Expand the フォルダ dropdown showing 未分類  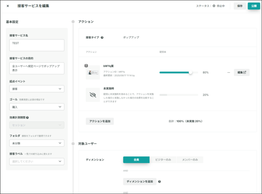[x=37, y=143]
